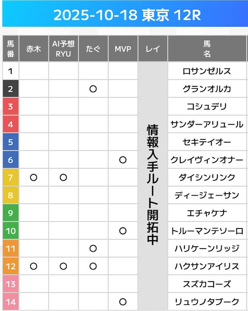Click the yellow number 7 gate swatch
Screen dimensions: 248x311
pyautogui.click(x=10, y=177)
